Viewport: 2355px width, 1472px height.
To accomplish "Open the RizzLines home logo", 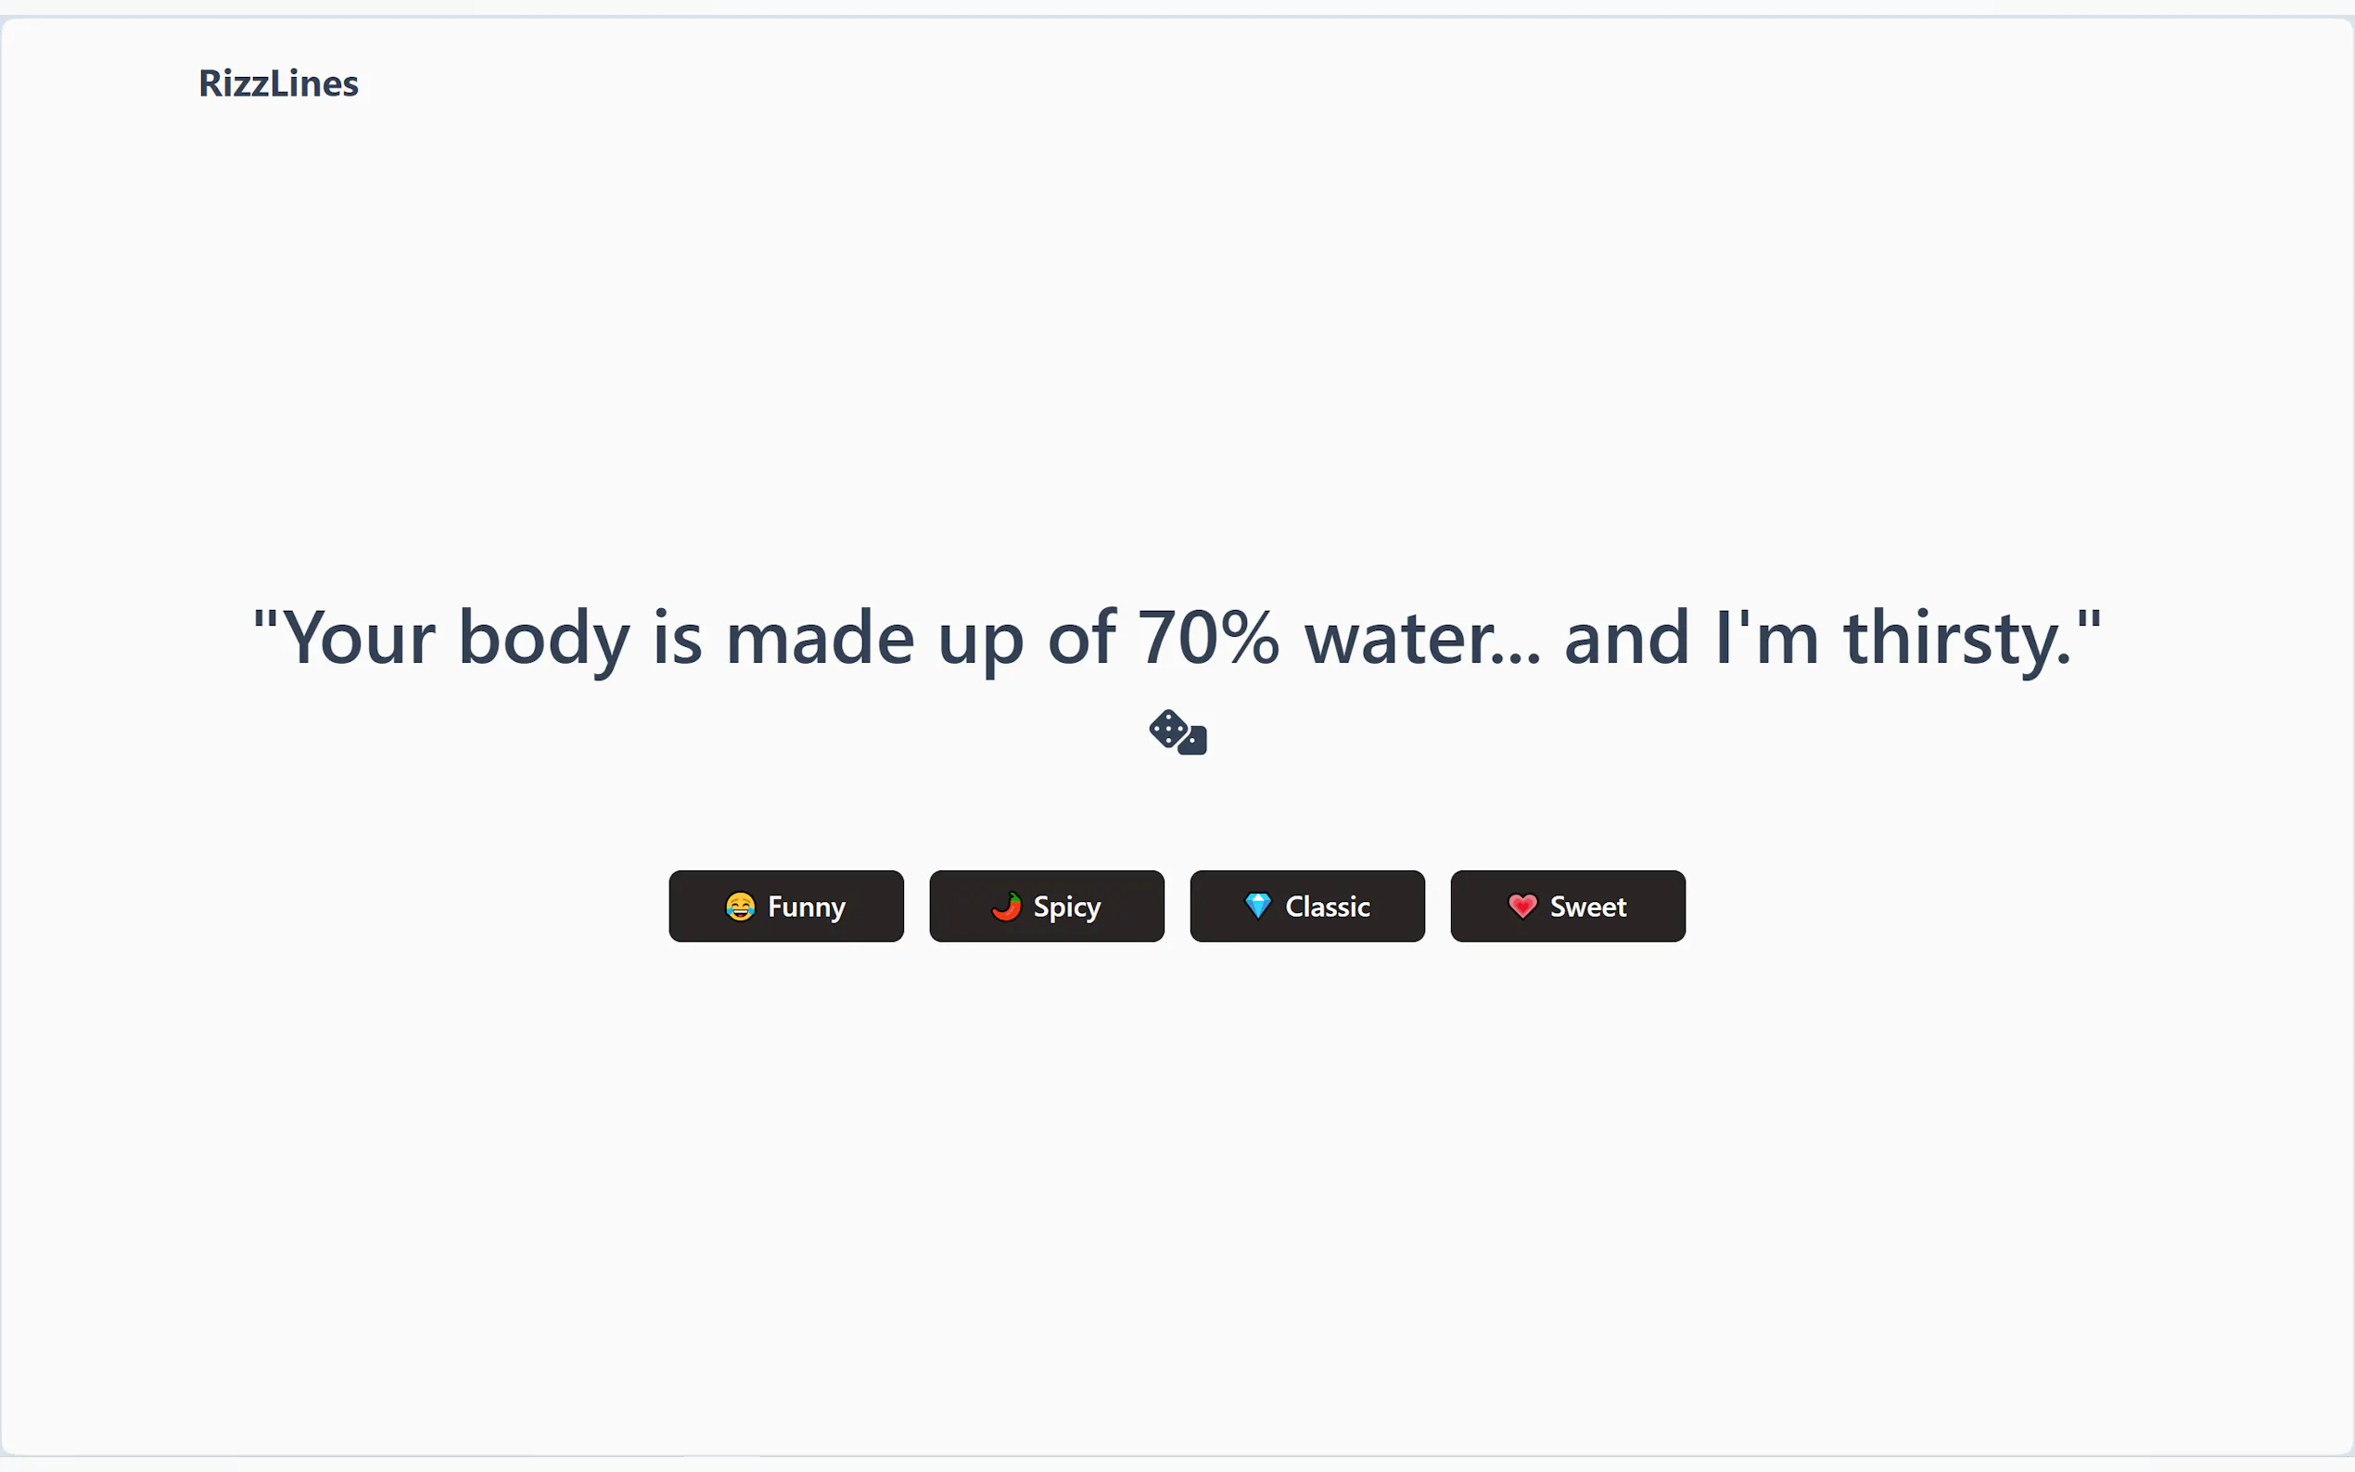I will tap(278, 83).
